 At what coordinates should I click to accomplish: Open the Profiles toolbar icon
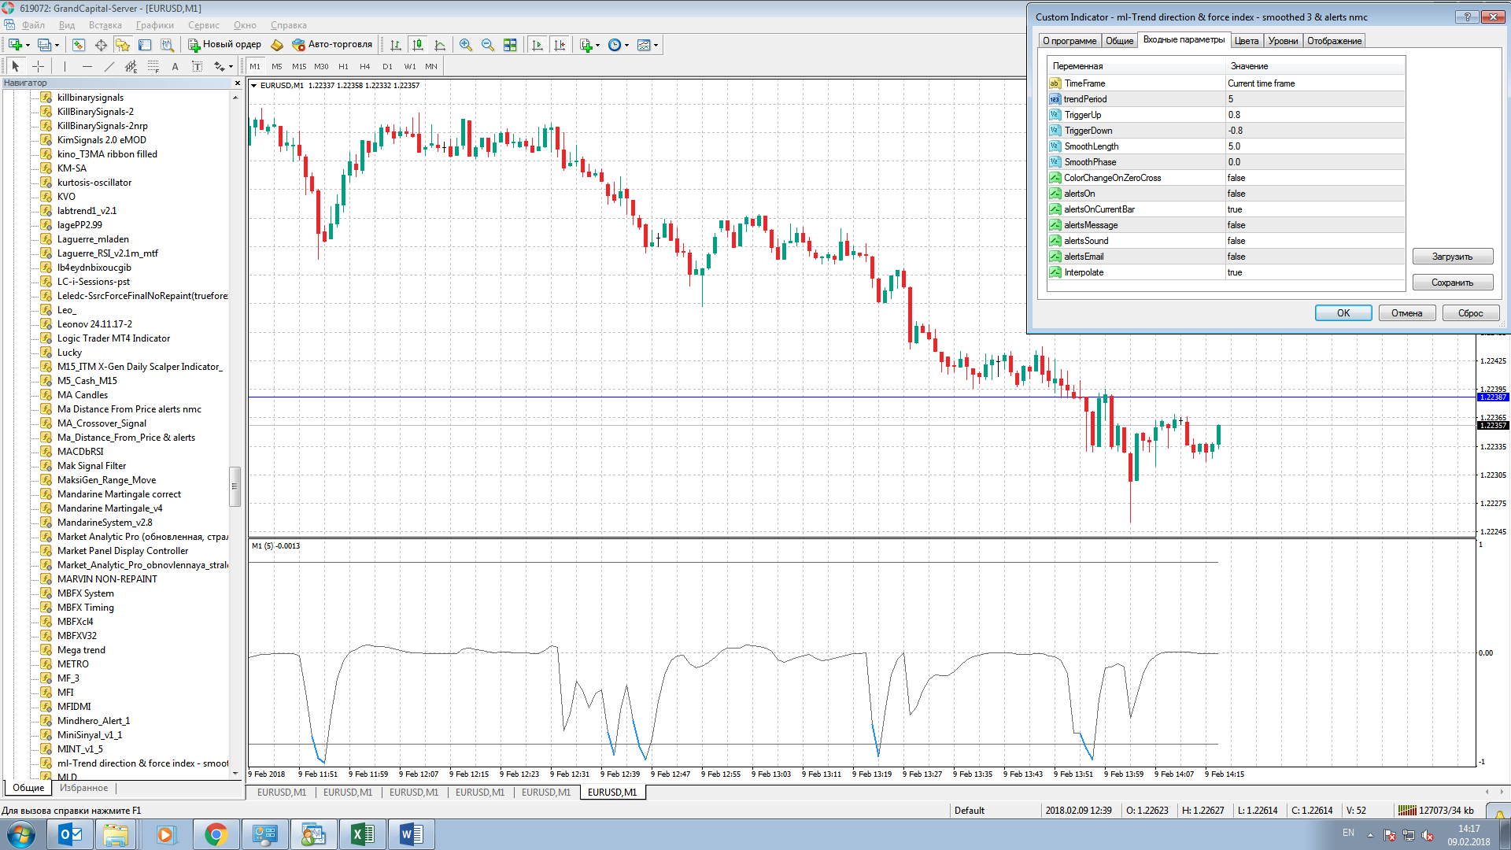(x=45, y=45)
